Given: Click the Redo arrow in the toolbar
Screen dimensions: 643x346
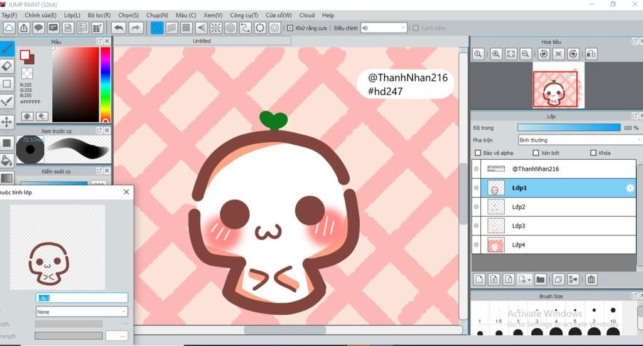Looking at the screenshot, I should pos(136,28).
